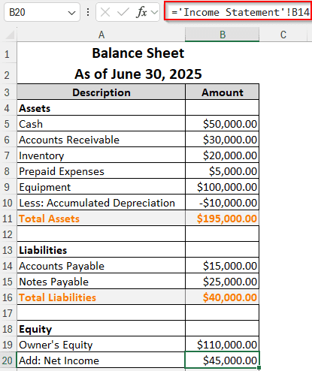Viewport: 312px width, 371px height.
Task: Select the $25,000.00 amount cell
Action: [223, 282]
